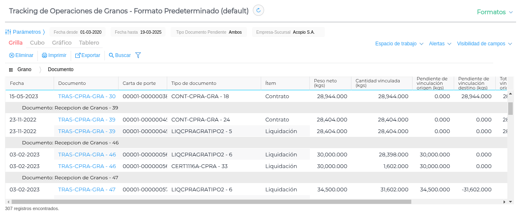
Task: Open the Alertas dropdown
Action: point(440,44)
